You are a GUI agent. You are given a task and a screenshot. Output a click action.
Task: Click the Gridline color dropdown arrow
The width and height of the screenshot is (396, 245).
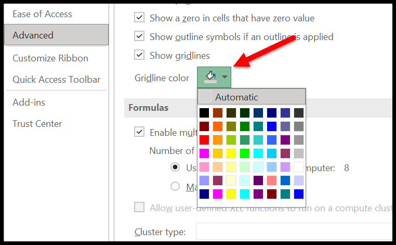pos(225,77)
